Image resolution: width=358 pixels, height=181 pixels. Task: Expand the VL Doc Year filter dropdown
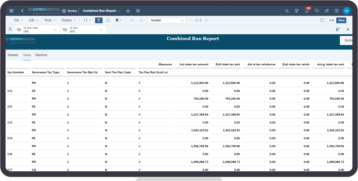55,30
